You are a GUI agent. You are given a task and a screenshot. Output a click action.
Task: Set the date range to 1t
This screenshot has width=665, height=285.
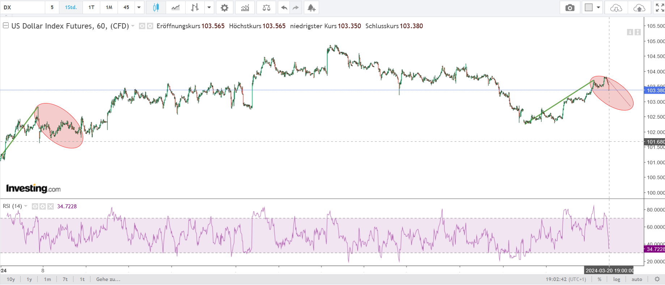[82, 279]
